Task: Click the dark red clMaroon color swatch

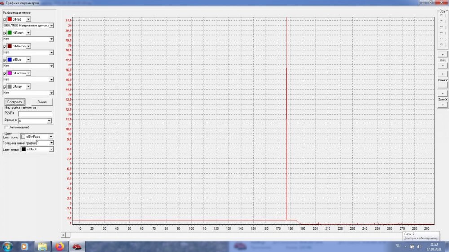Action: tap(9, 46)
